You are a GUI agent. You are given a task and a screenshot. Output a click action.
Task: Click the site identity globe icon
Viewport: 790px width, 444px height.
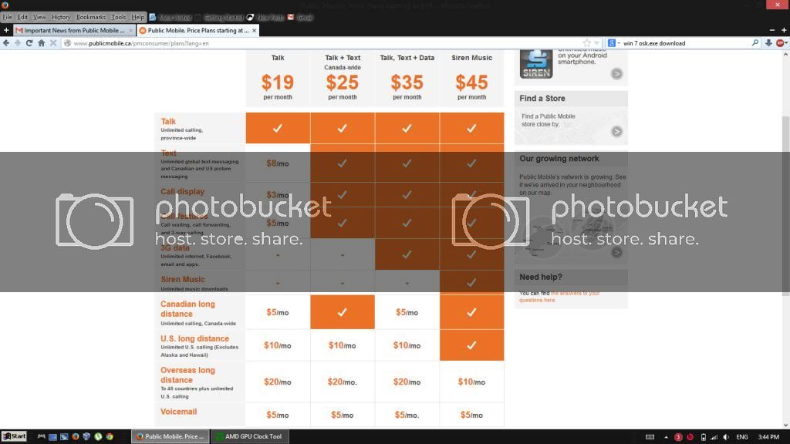68,43
